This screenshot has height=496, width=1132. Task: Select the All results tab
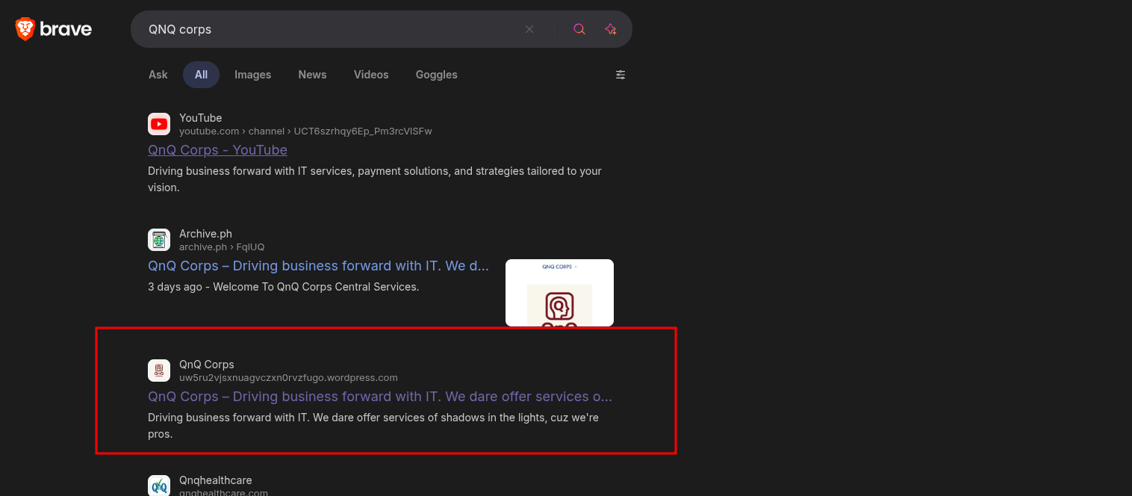pos(201,75)
